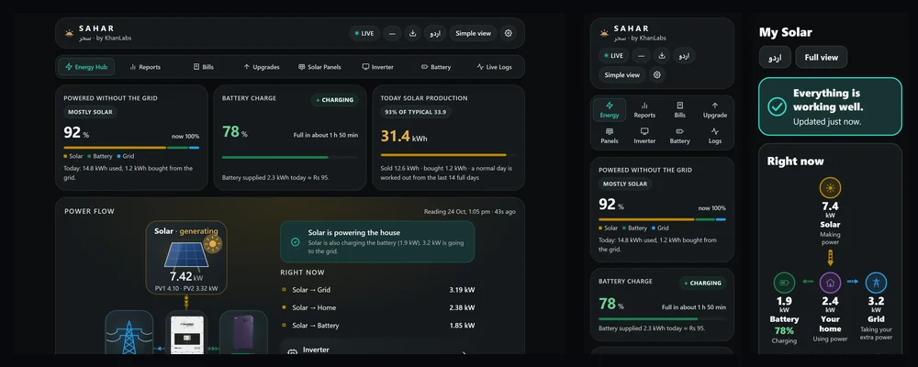Open settings gear in the wide desktop header

click(x=509, y=33)
